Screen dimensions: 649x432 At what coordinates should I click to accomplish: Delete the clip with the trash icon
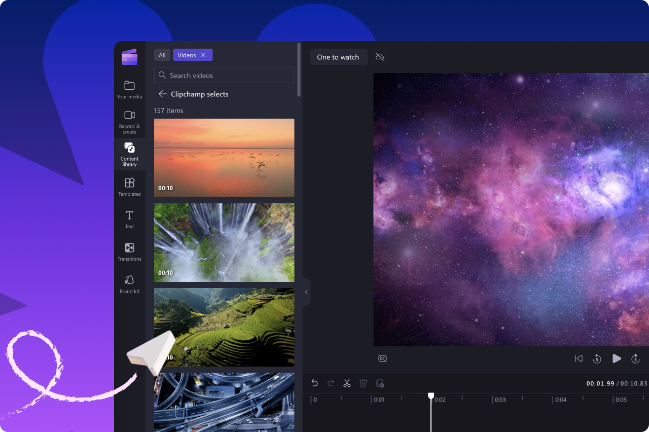pos(363,383)
